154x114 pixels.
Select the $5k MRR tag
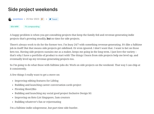[x=14, y=27]
